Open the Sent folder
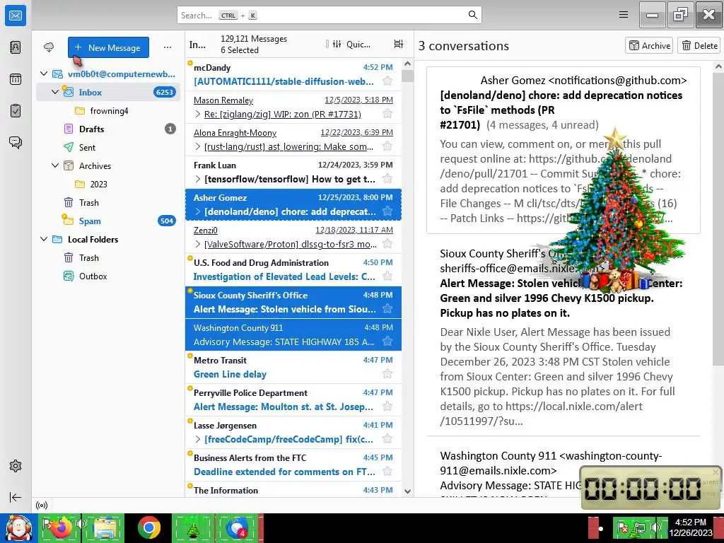This screenshot has width=724, height=543. click(x=108, y=147)
